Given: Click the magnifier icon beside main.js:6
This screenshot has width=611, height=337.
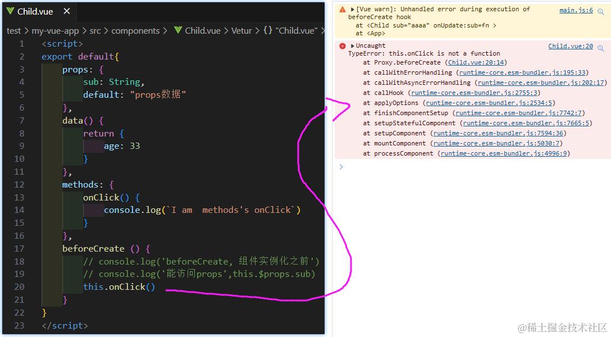Looking at the screenshot, I should tap(601, 12).
